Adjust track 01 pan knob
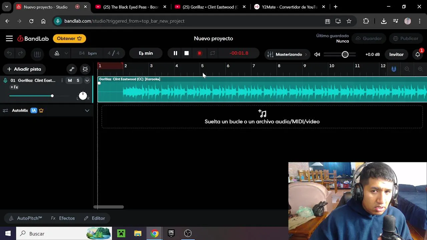Viewport: 427px width, 240px height. pos(83,96)
